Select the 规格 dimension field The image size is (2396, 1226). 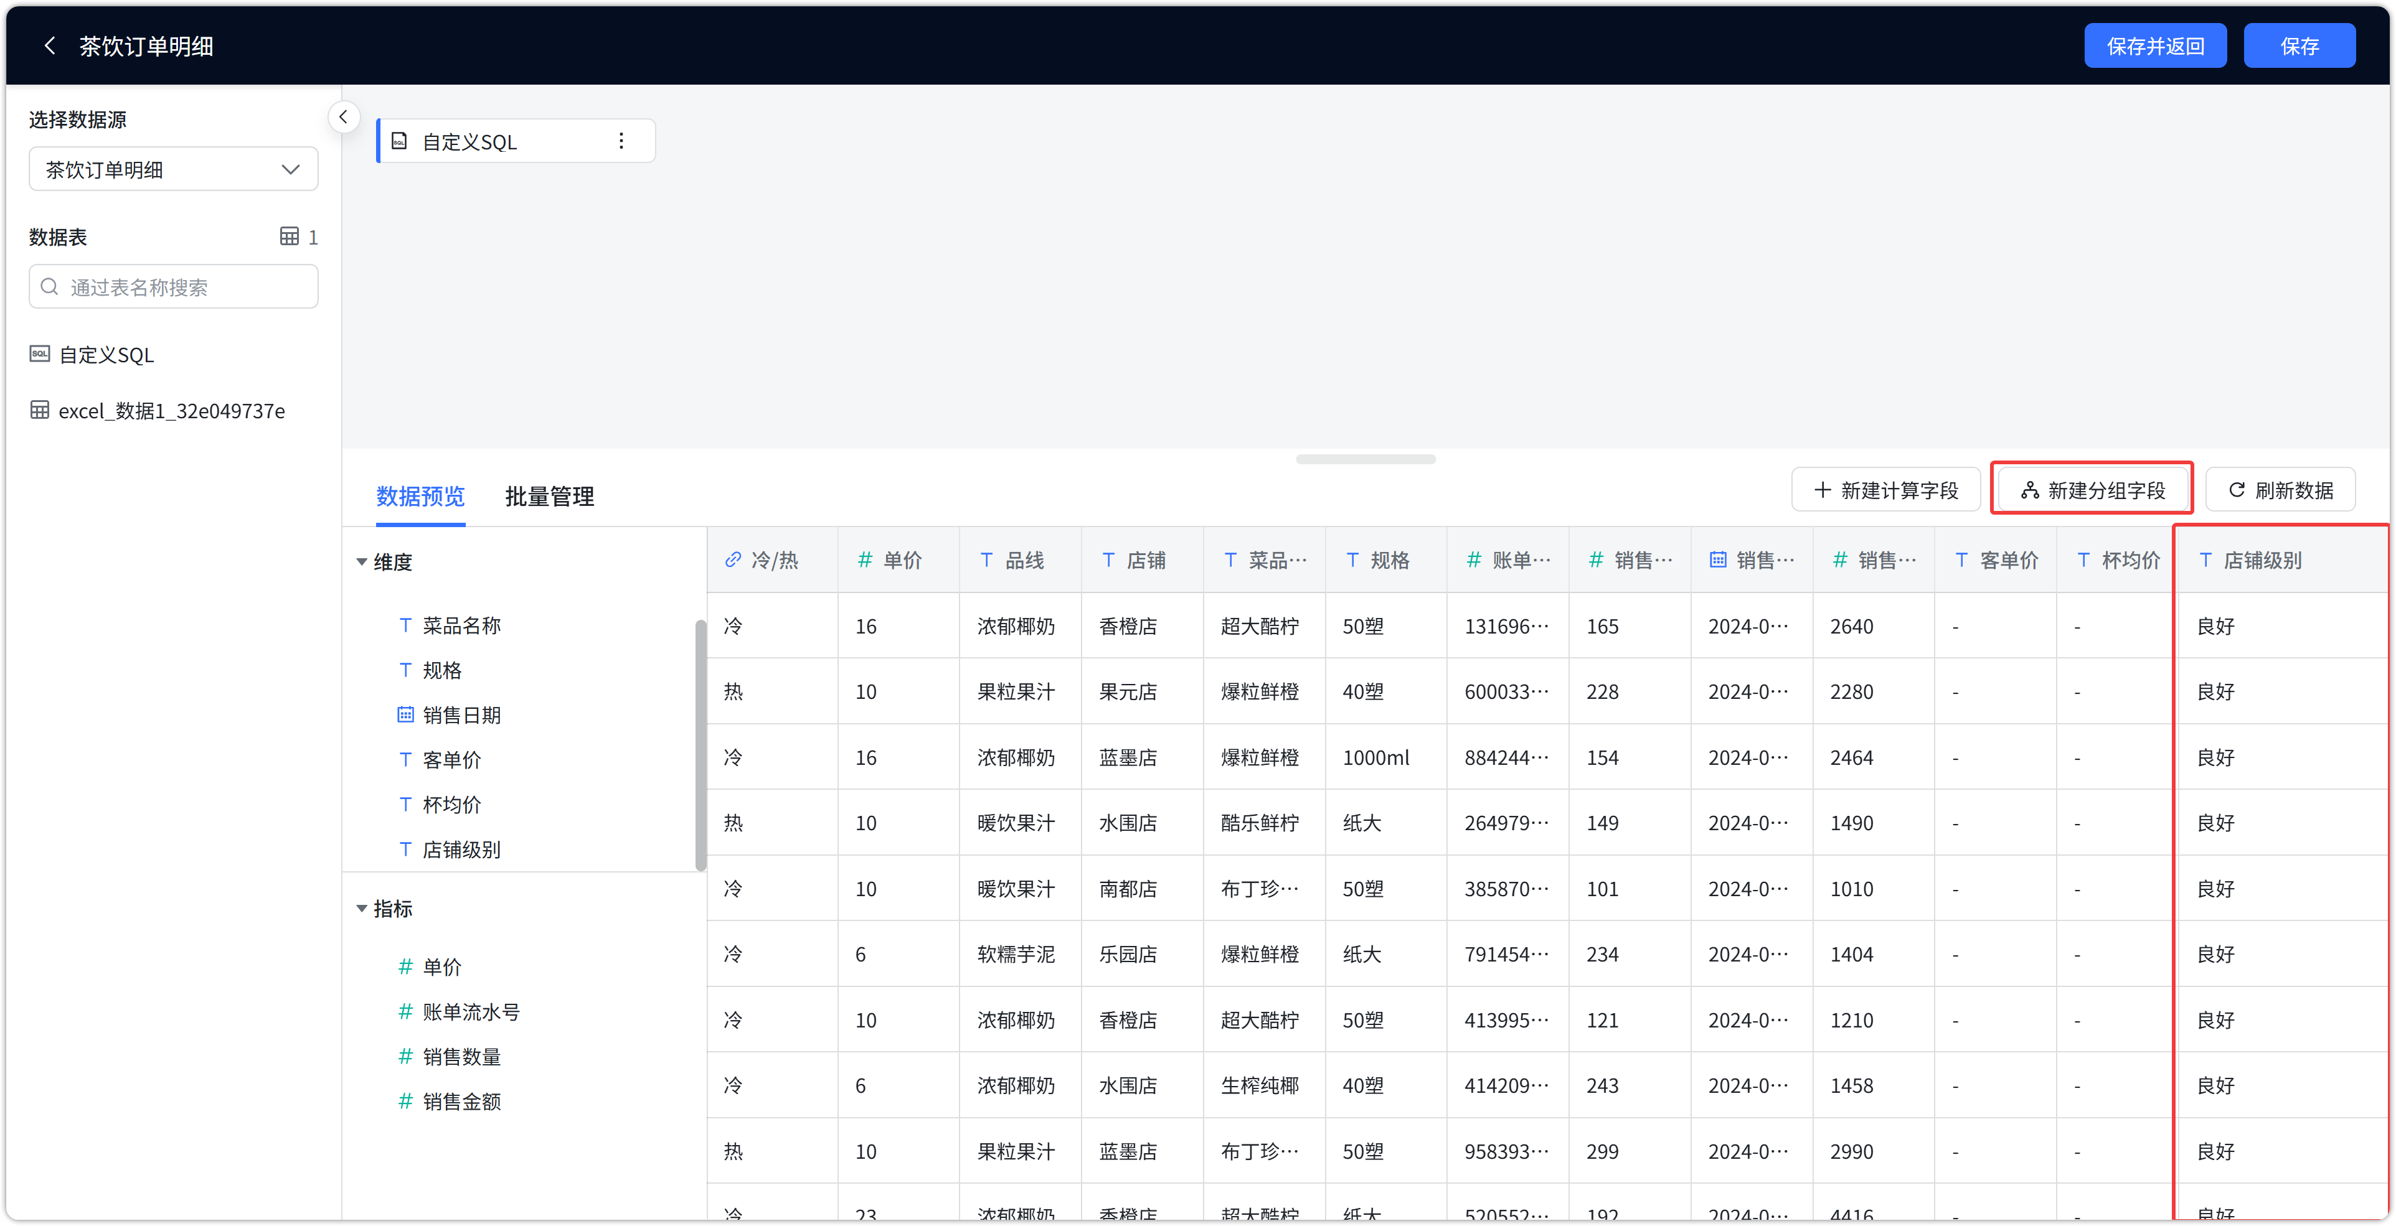point(442,669)
